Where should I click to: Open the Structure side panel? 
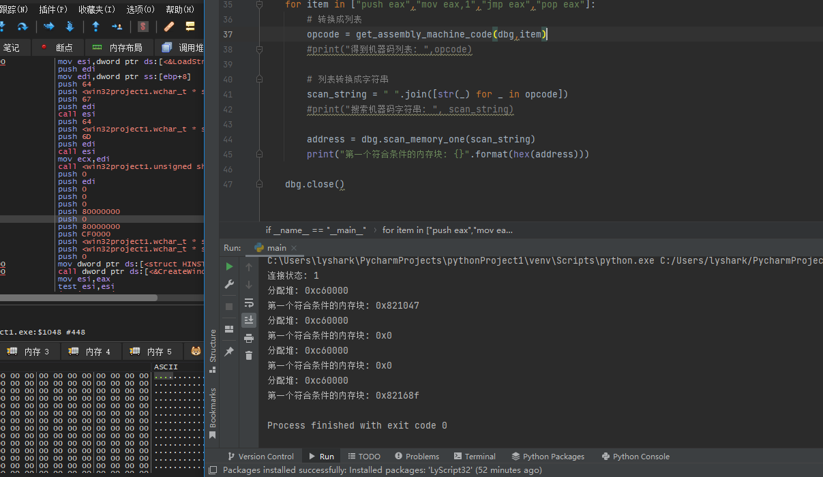(213, 350)
